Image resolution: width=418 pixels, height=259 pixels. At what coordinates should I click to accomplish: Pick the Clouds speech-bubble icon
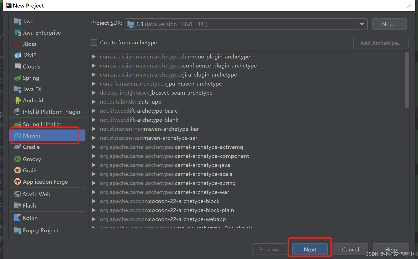pyautogui.click(x=18, y=67)
